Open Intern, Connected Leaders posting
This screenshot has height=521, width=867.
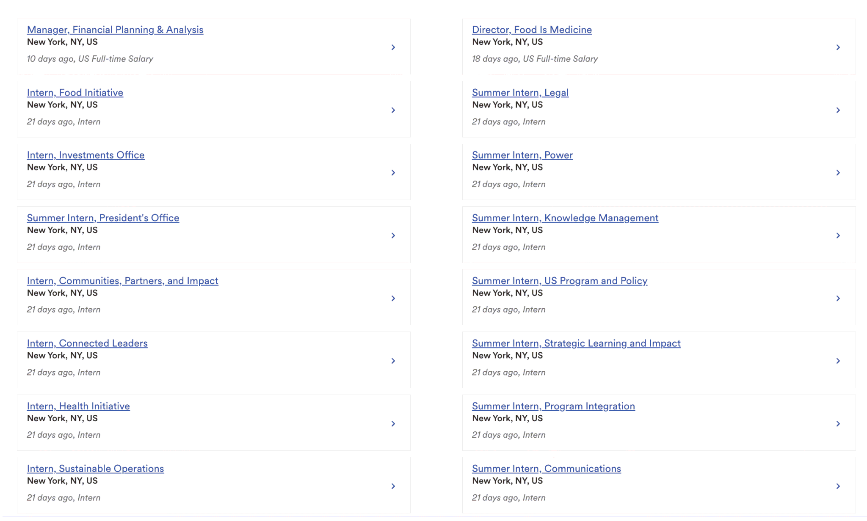point(87,343)
